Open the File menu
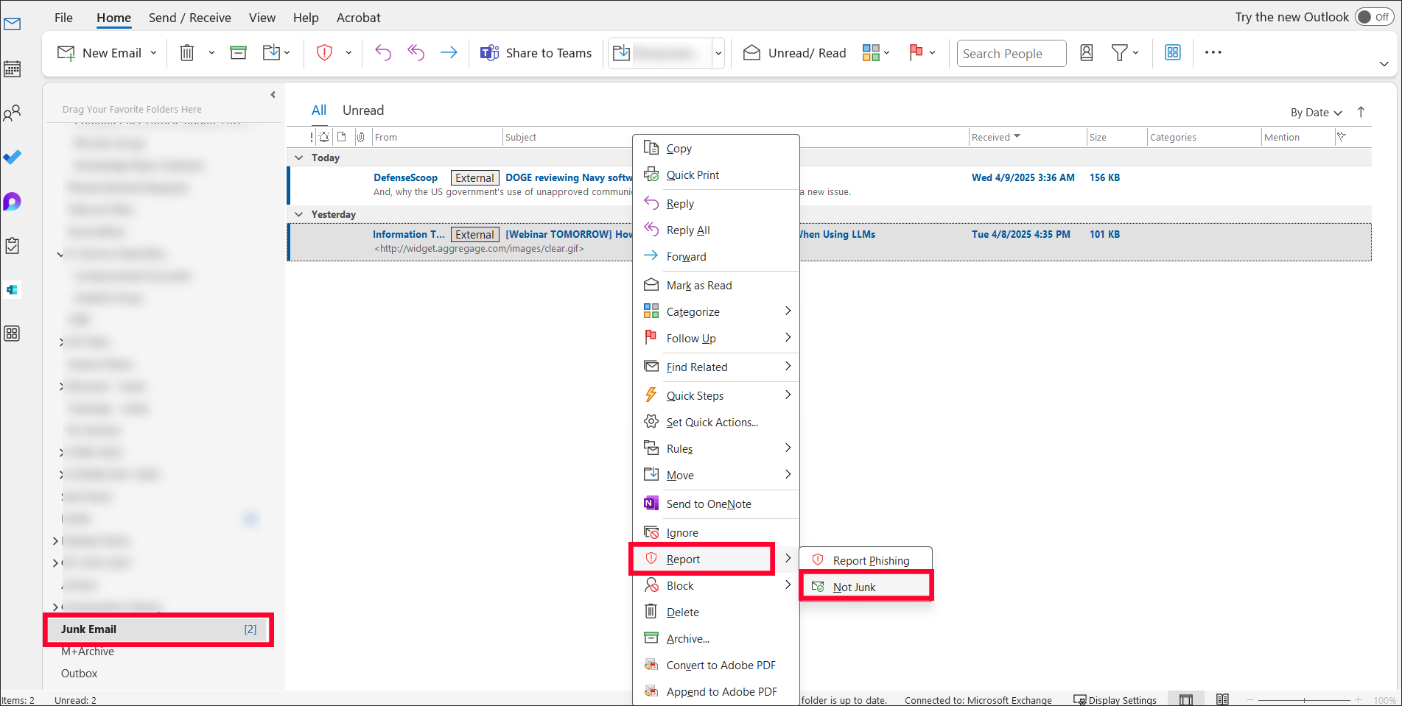 [64, 18]
